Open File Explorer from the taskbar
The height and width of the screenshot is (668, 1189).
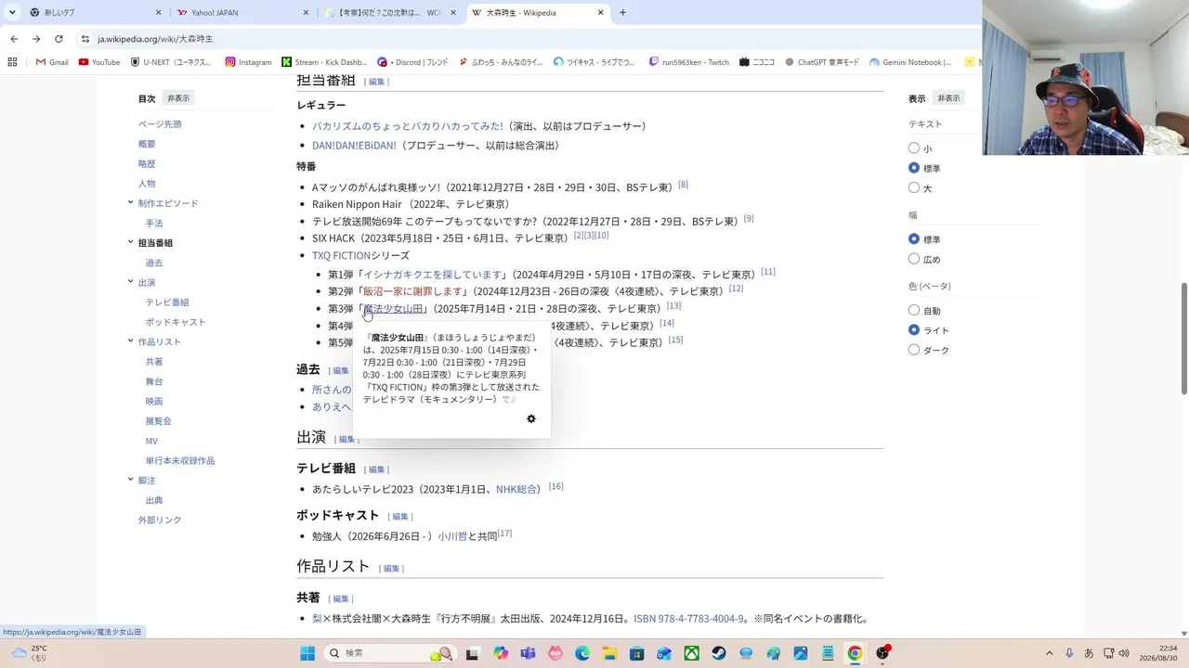(x=609, y=653)
